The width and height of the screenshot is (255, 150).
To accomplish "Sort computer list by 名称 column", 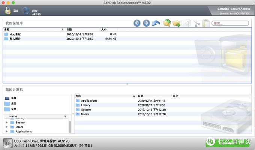I will tap(105, 96).
